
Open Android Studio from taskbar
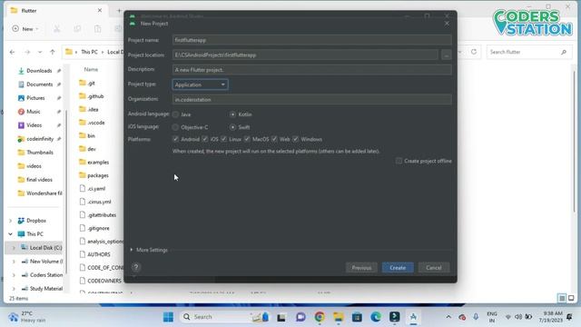coord(413,317)
